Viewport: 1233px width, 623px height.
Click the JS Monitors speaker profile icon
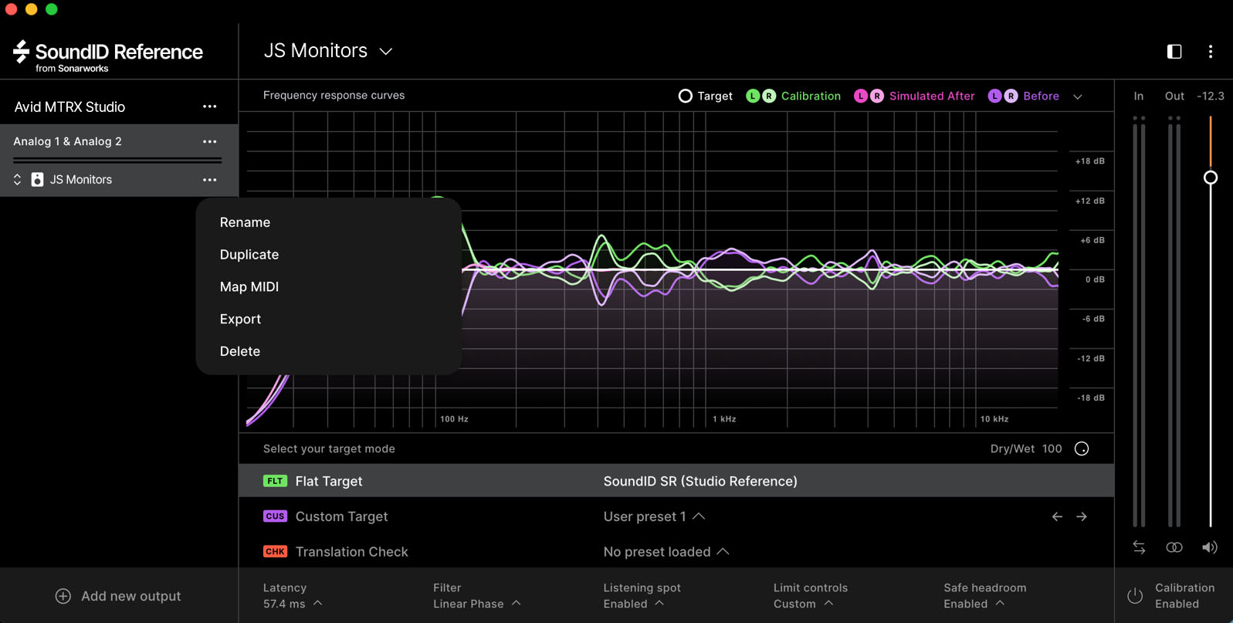[x=37, y=179]
